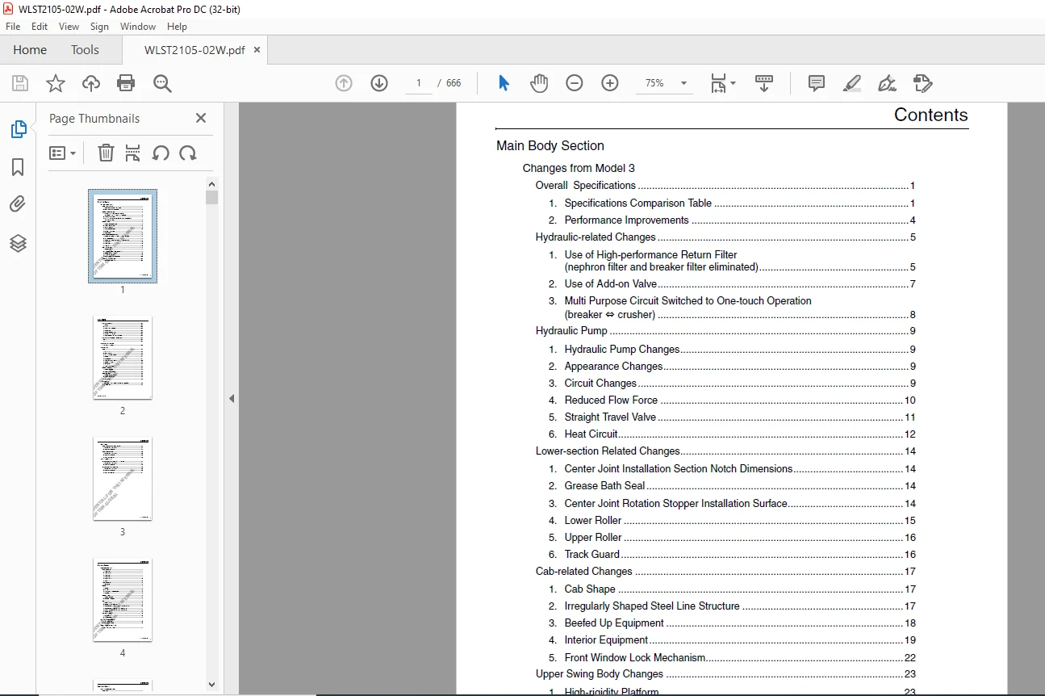Activate the hand pan tool
Viewport: 1045px width, 696px height.
(539, 83)
